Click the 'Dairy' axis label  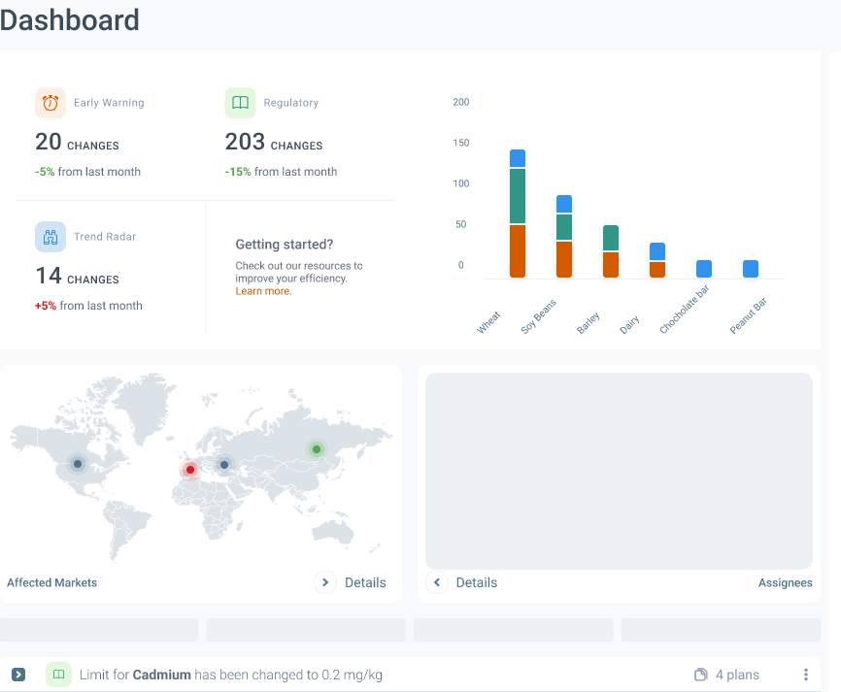tap(629, 324)
